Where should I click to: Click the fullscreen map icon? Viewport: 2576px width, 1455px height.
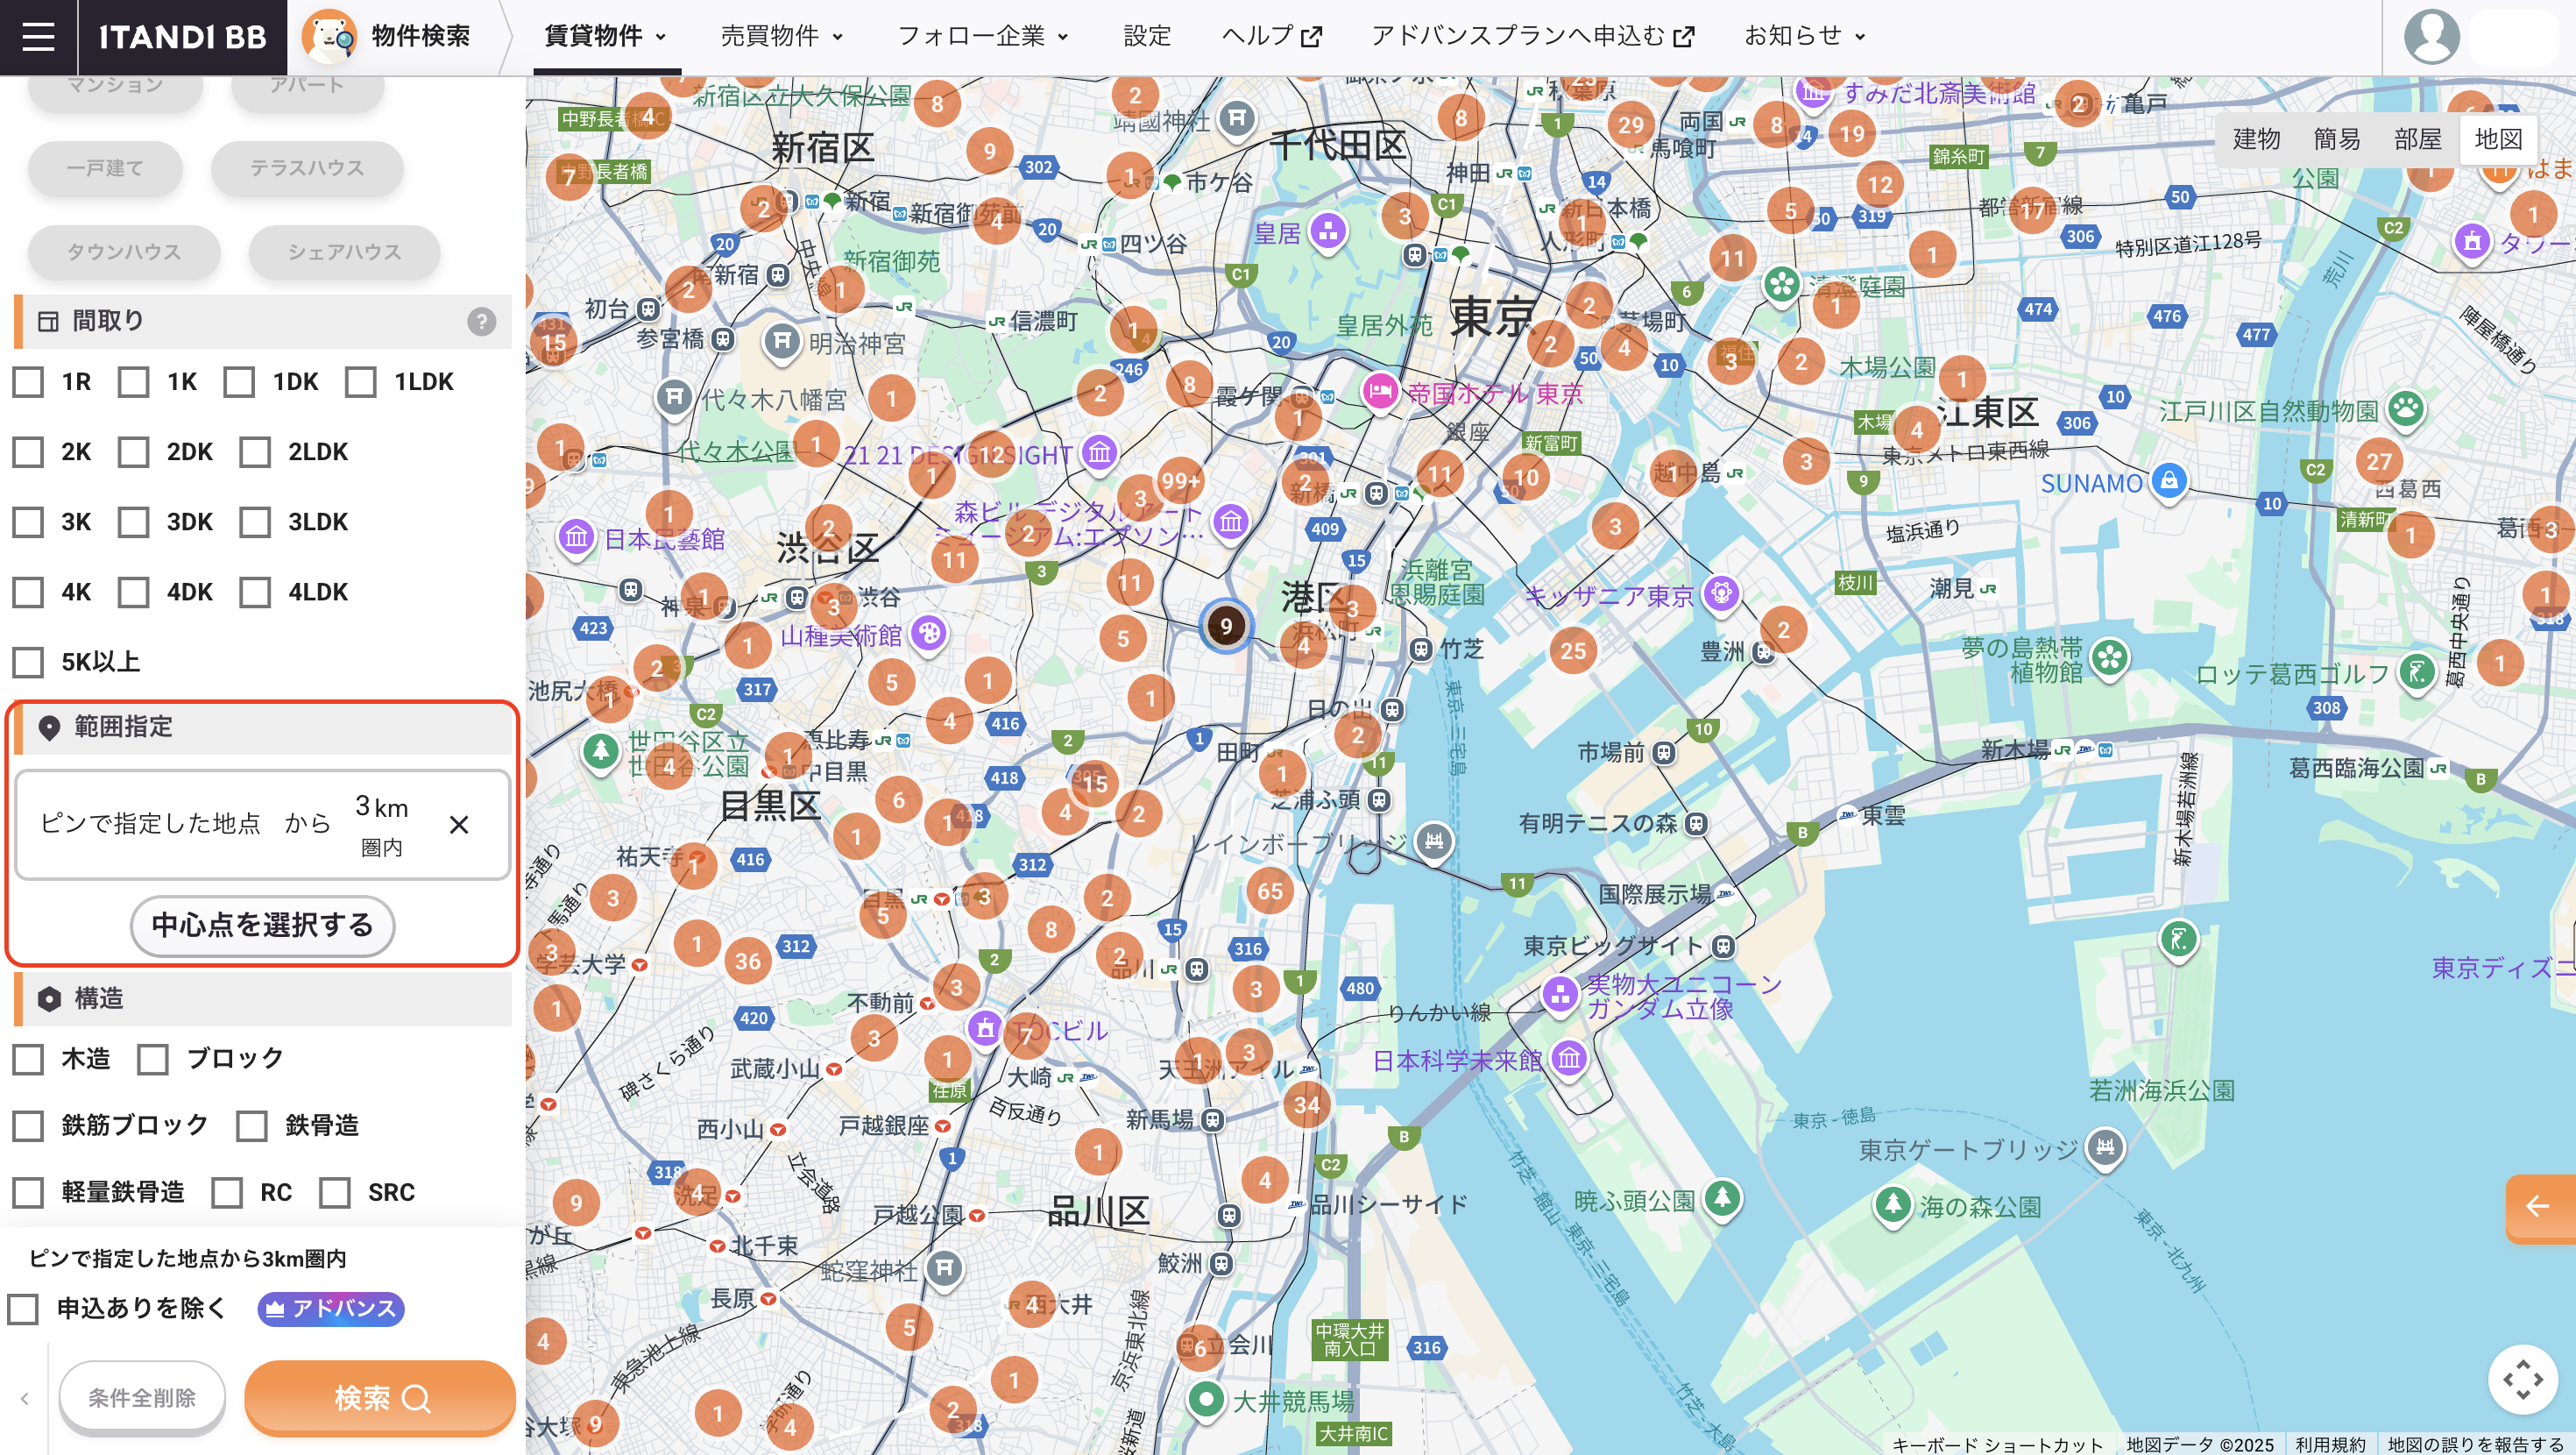[2523, 1379]
